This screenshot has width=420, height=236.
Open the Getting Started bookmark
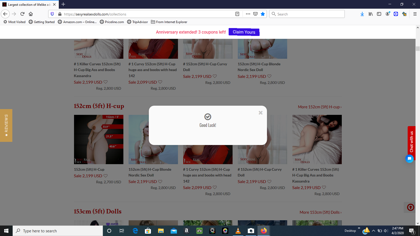tap(42, 22)
